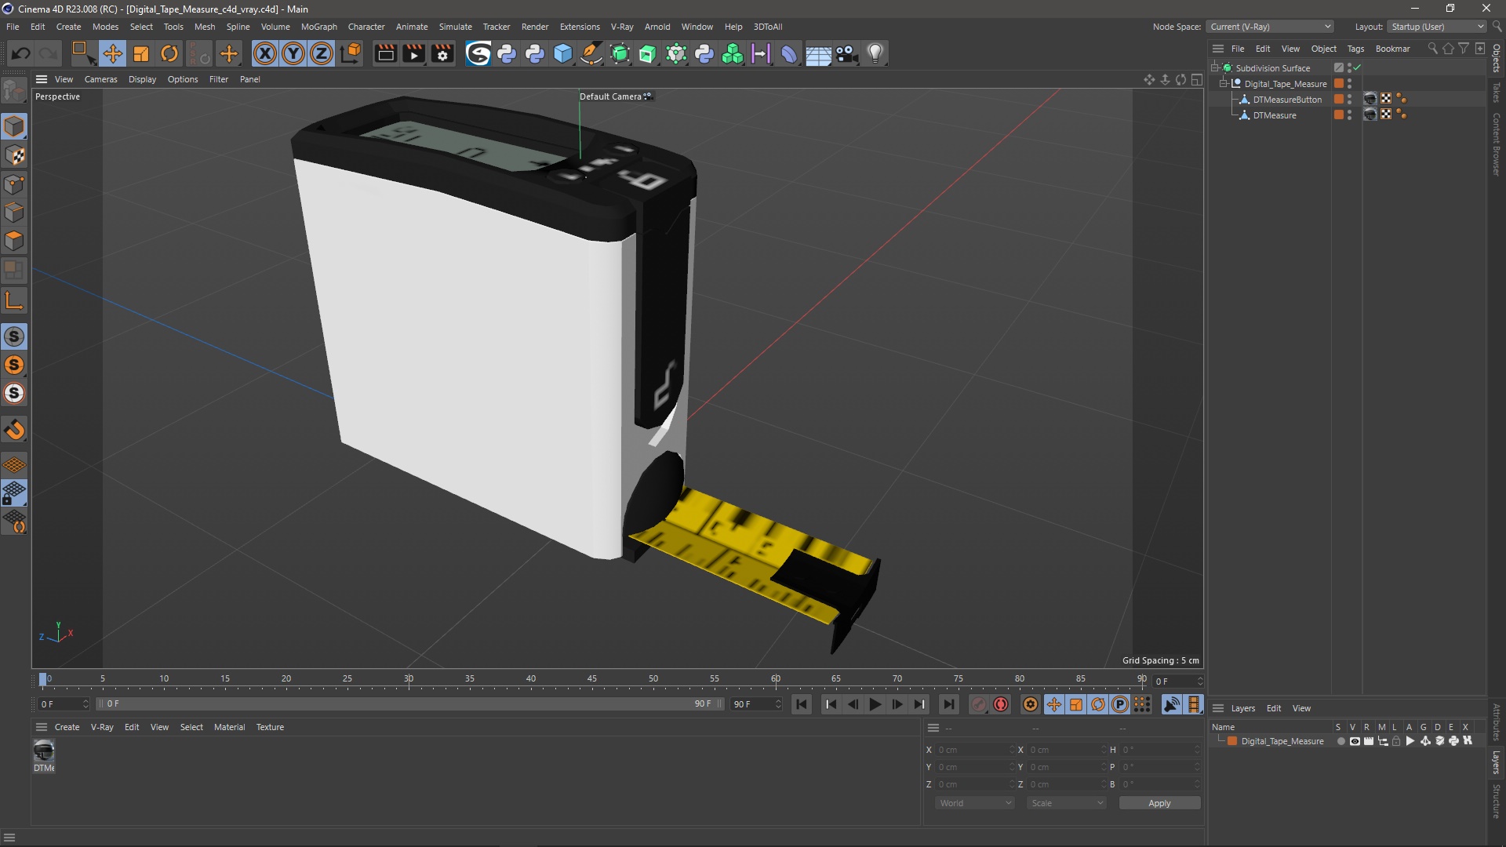Open the Spline Pen tool
1506x847 pixels.
click(591, 53)
